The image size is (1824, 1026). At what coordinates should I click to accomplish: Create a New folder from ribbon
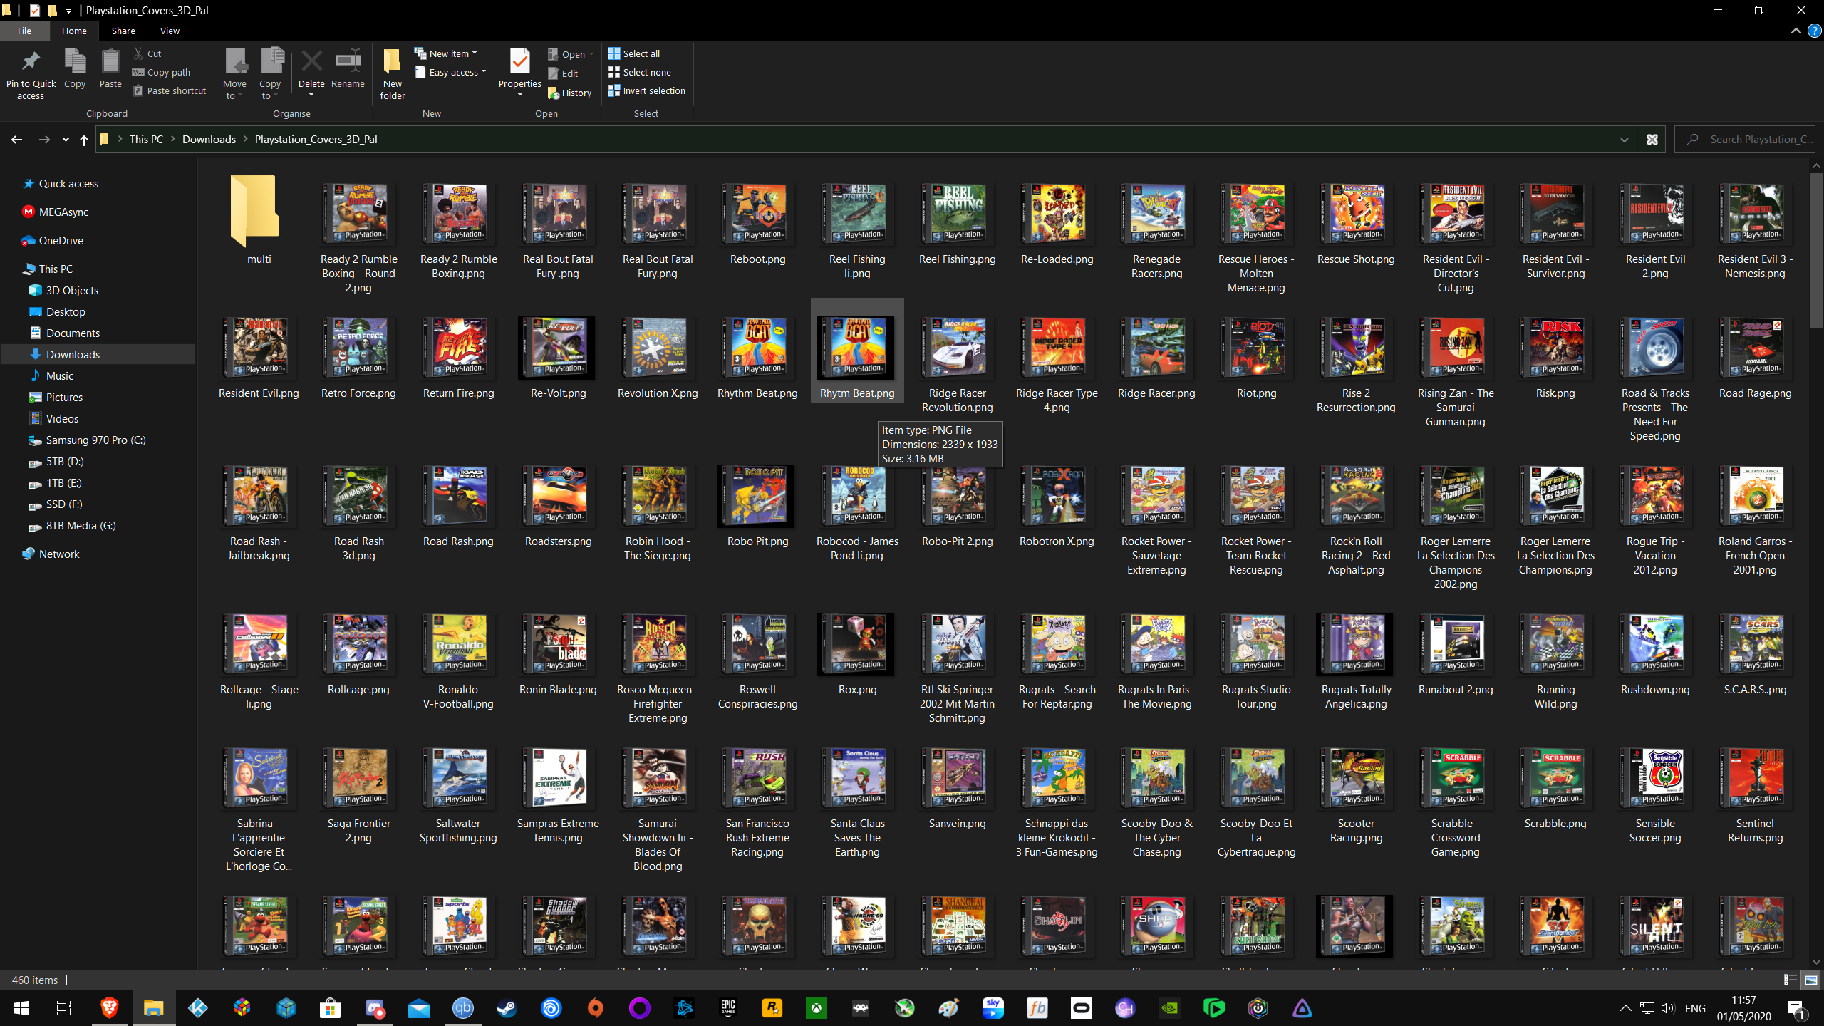tap(393, 73)
